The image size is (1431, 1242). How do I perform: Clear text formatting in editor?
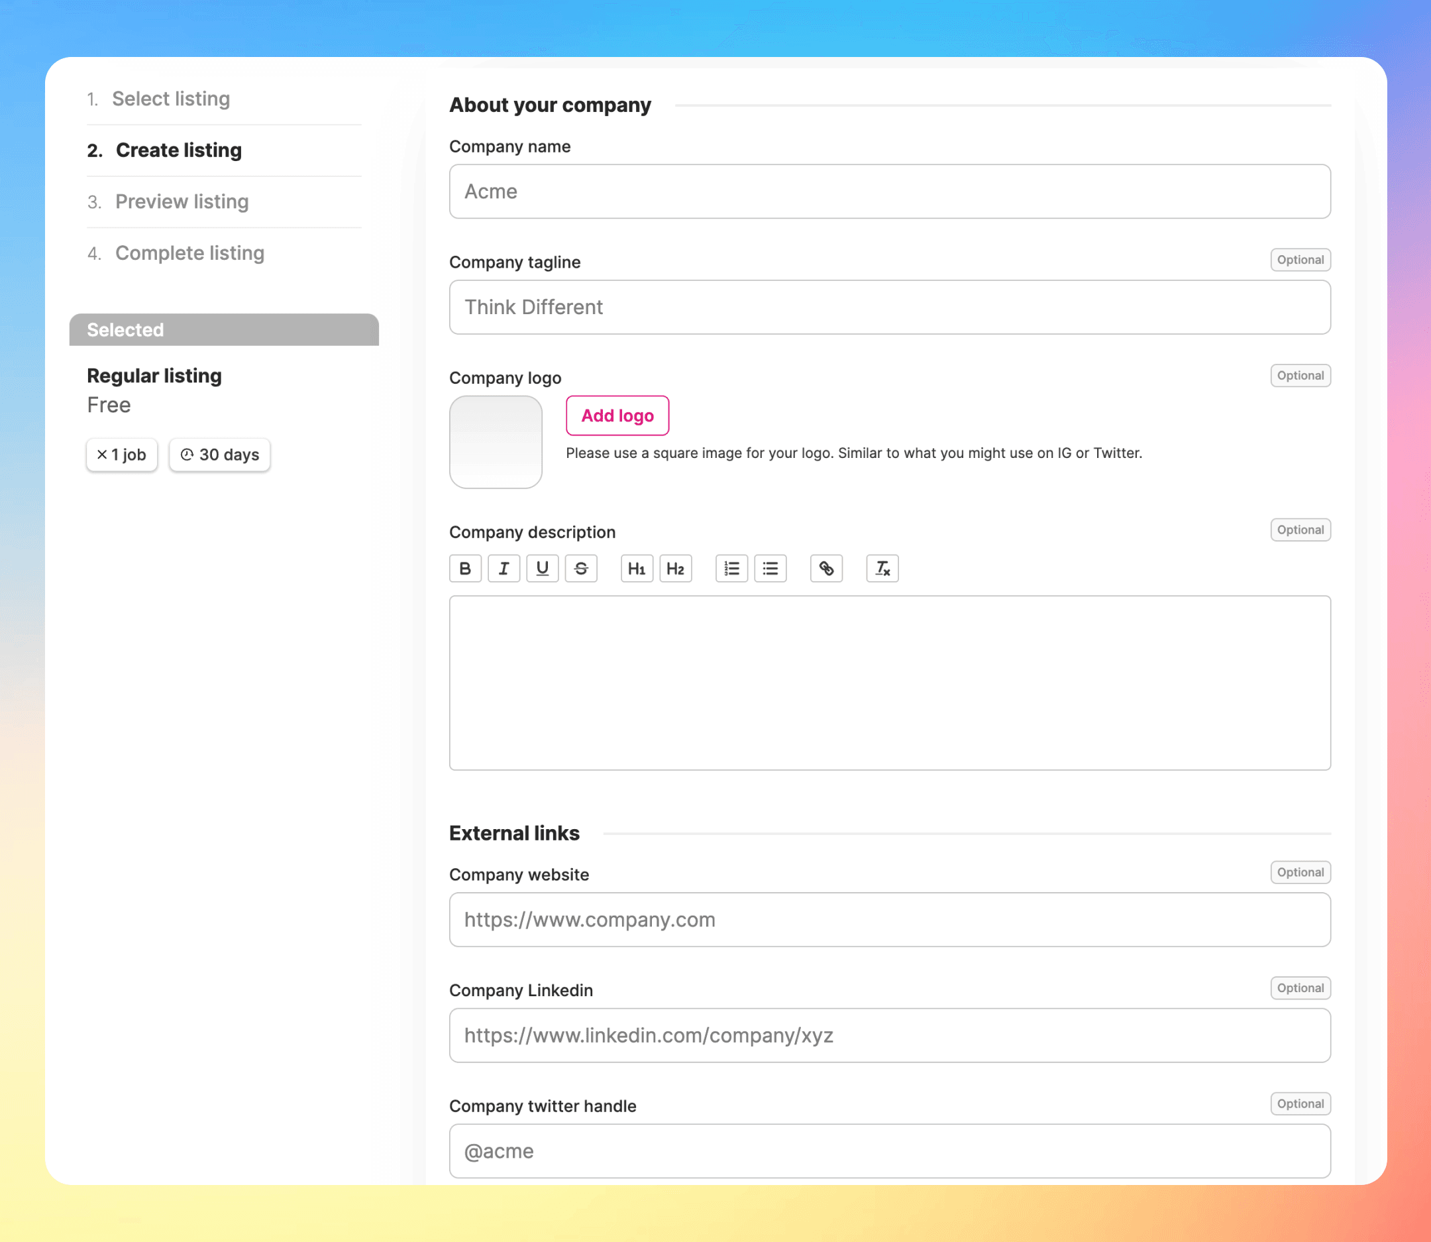point(882,569)
